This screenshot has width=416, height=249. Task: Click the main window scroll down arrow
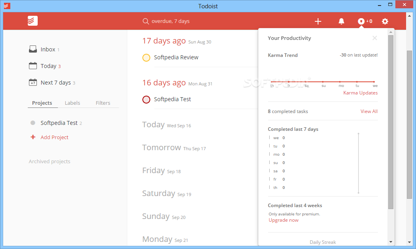(409, 242)
